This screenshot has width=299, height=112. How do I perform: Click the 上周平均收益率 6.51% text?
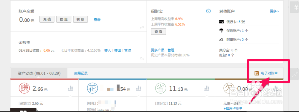[168, 24]
